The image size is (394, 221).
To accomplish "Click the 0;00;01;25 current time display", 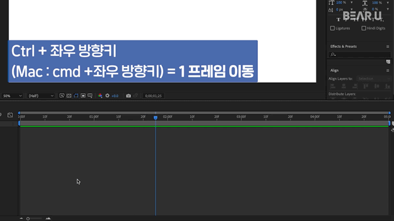I will (x=153, y=96).
